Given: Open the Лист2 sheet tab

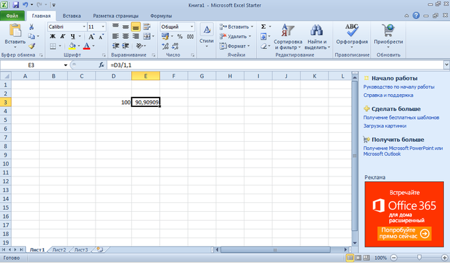Looking at the screenshot, I should click(x=59, y=250).
